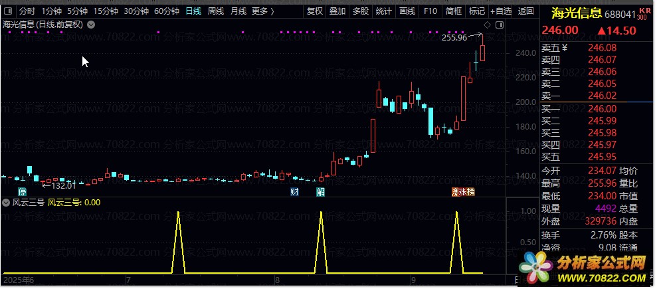
Task: Click the 风云三号: 0.00 yellow value
Action: [74, 203]
